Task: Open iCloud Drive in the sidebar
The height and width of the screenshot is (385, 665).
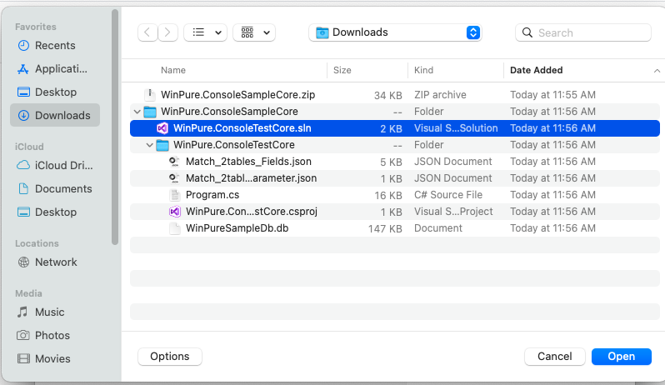Action: coord(55,165)
